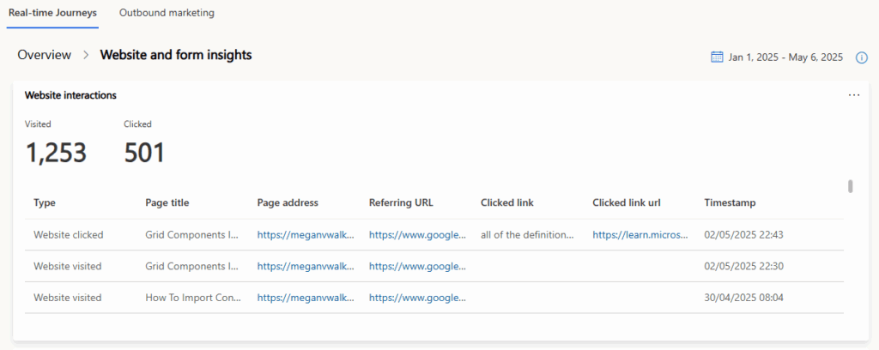Click the Clicked link url column header
The height and width of the screenshot is (350, 879).
coord(627,202)
